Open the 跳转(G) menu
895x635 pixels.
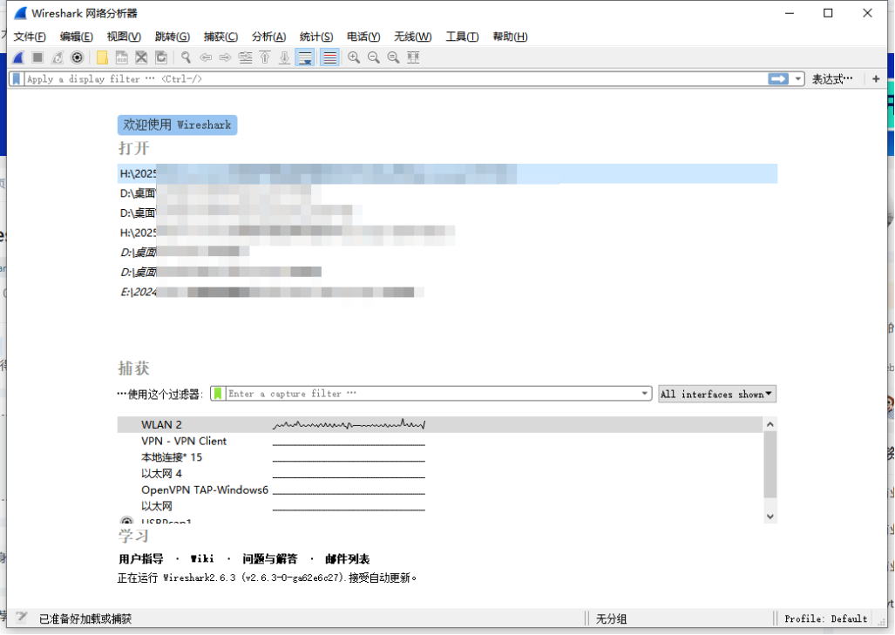(173, 37)
